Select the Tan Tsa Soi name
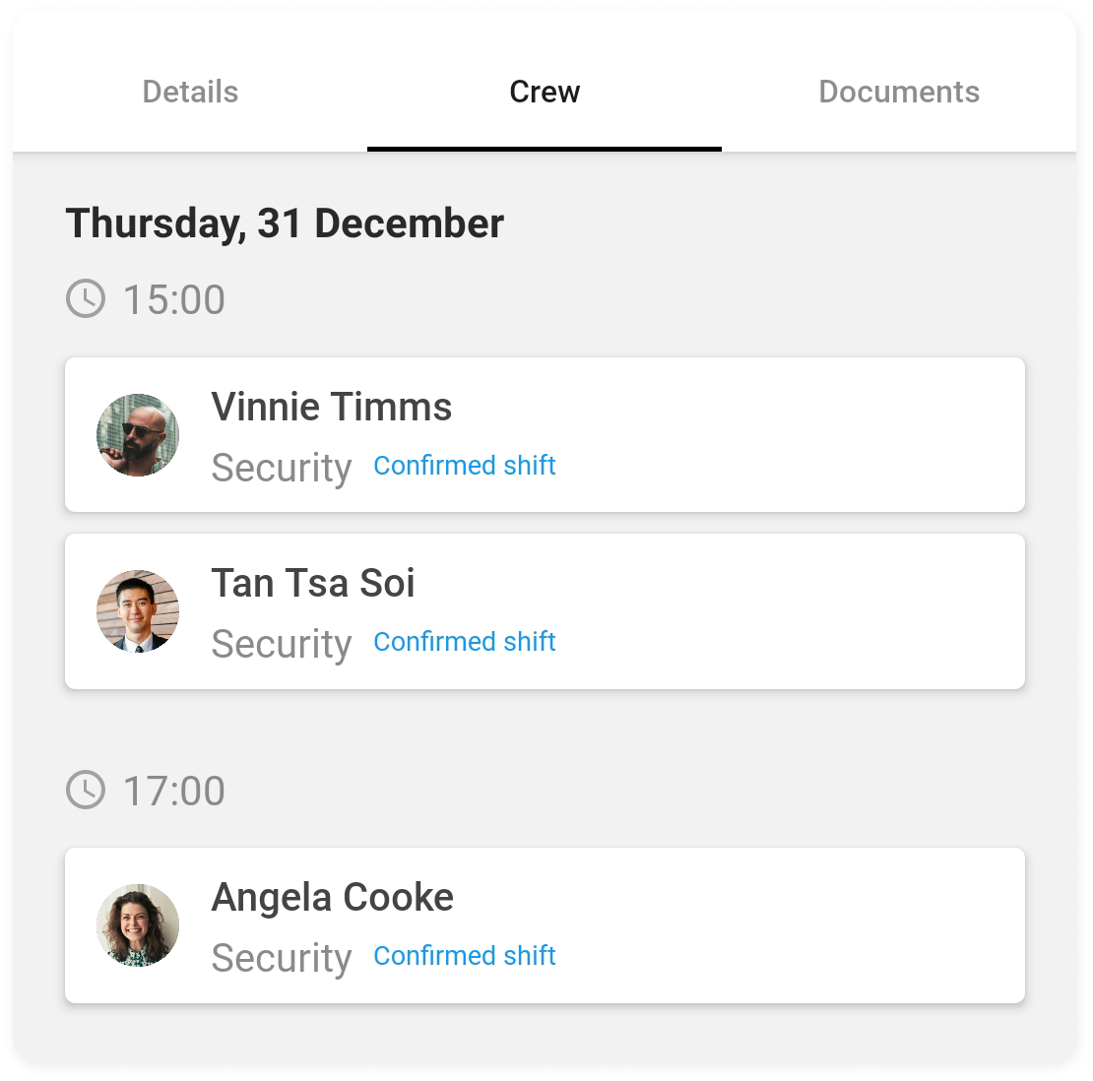1093x1081 pixels. pyautogui.click(x=313, y=583)
